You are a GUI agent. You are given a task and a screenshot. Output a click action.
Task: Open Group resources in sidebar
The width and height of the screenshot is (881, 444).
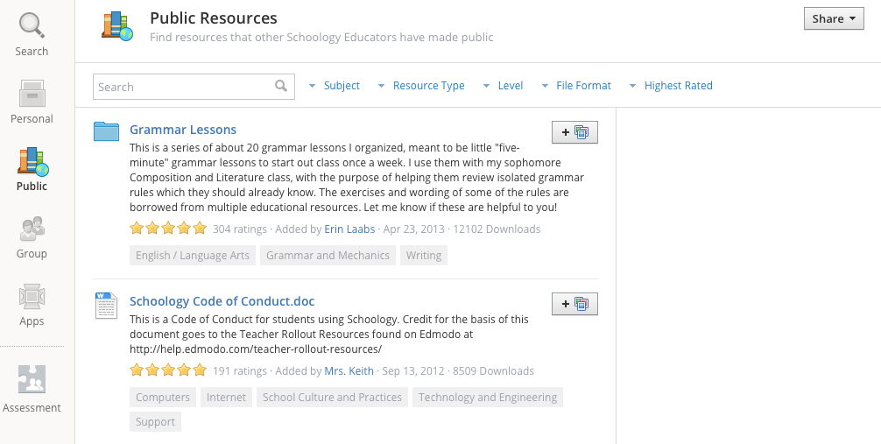(32, 229)
